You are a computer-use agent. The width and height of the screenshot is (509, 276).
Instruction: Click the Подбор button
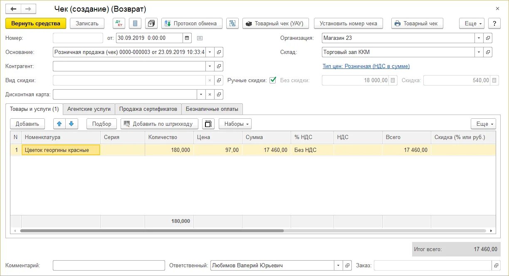point(102,124)
